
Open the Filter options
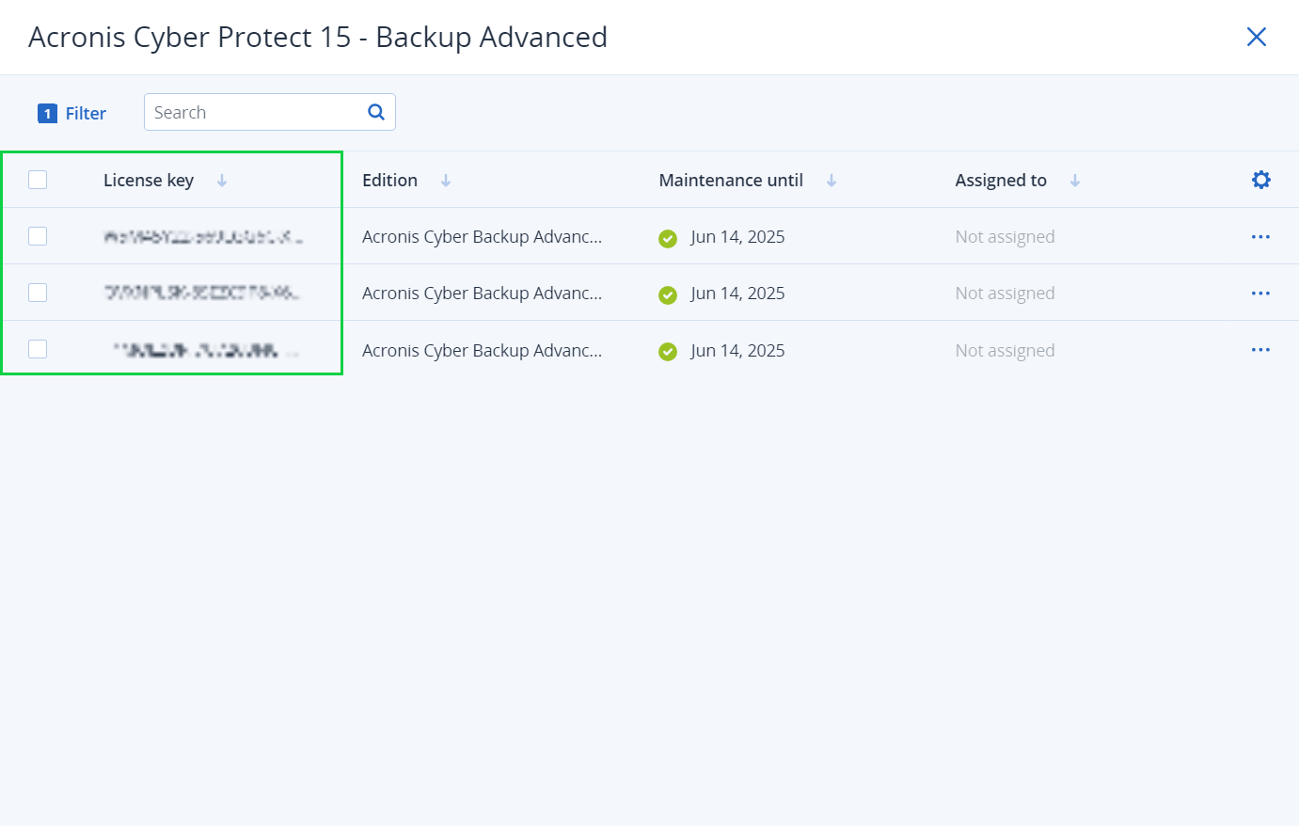[84, 112]
